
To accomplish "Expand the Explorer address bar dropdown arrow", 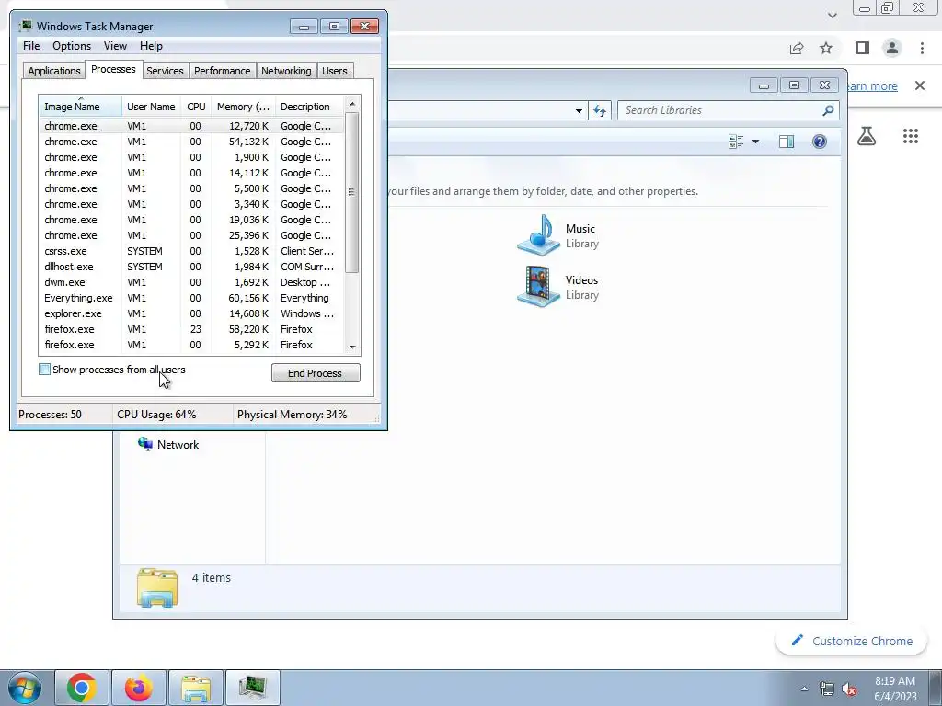I will [x=579, y=110].
